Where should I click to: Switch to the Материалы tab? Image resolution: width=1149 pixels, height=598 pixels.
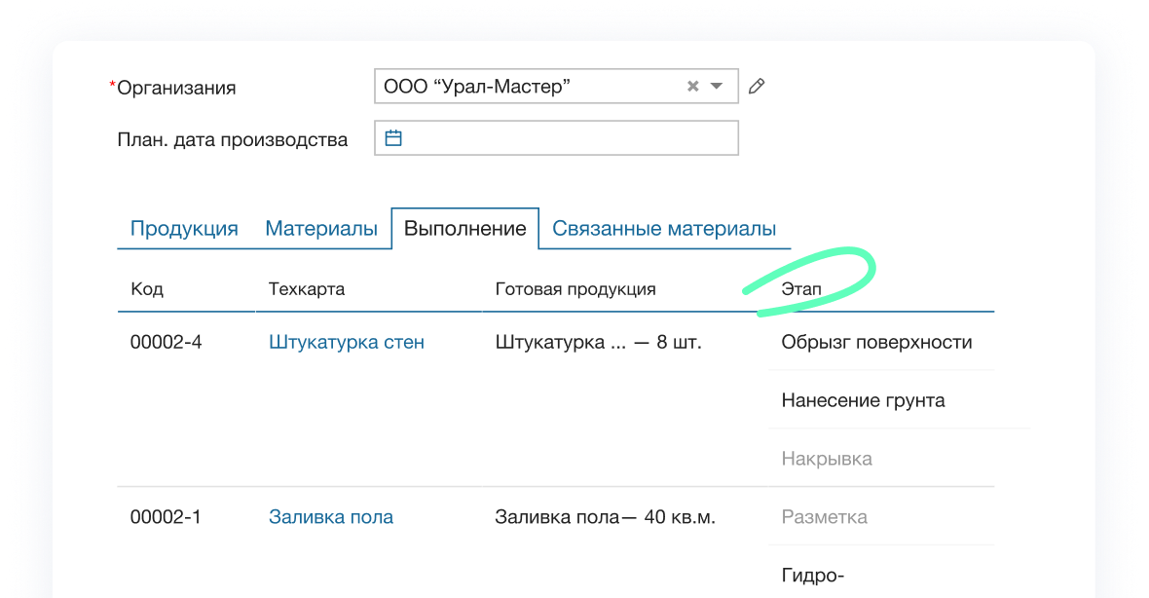click(321, 229)
